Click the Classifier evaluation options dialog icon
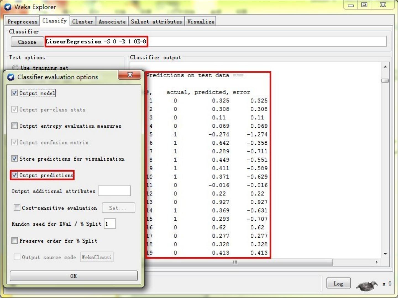The width and height of the screenshot is (398, 298). (x=11, y=77)
